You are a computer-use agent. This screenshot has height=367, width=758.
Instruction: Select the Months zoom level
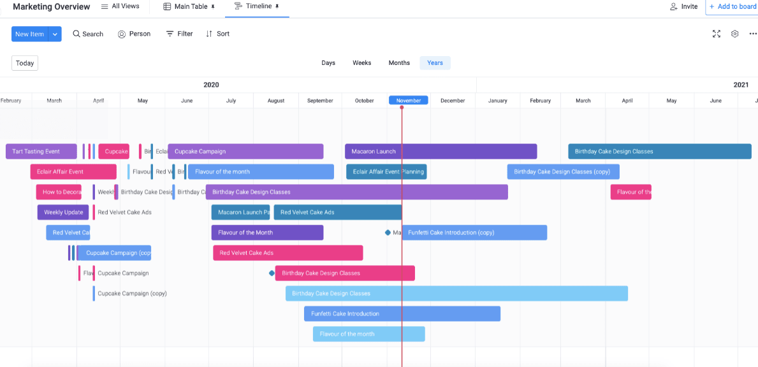[399, 63]
